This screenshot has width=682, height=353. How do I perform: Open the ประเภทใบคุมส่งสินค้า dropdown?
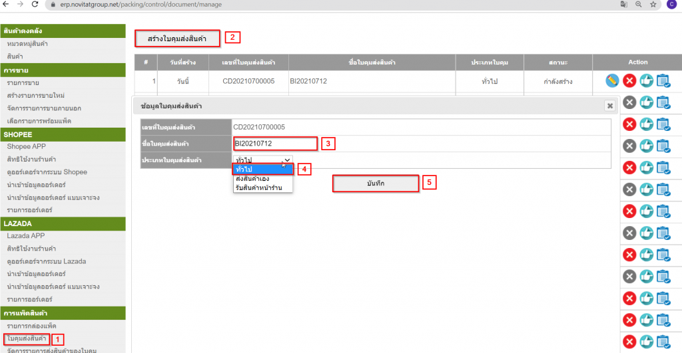pyautogui.click(x=262, y=160)
